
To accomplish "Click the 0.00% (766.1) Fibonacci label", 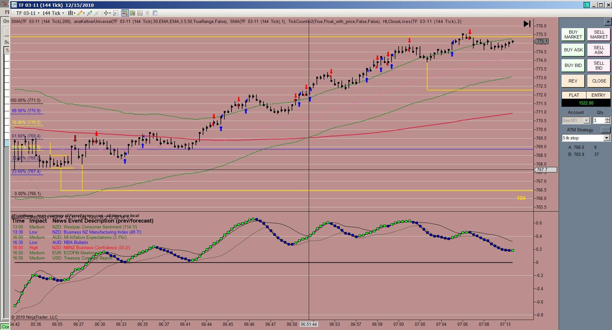I will [x=28, y=194].
